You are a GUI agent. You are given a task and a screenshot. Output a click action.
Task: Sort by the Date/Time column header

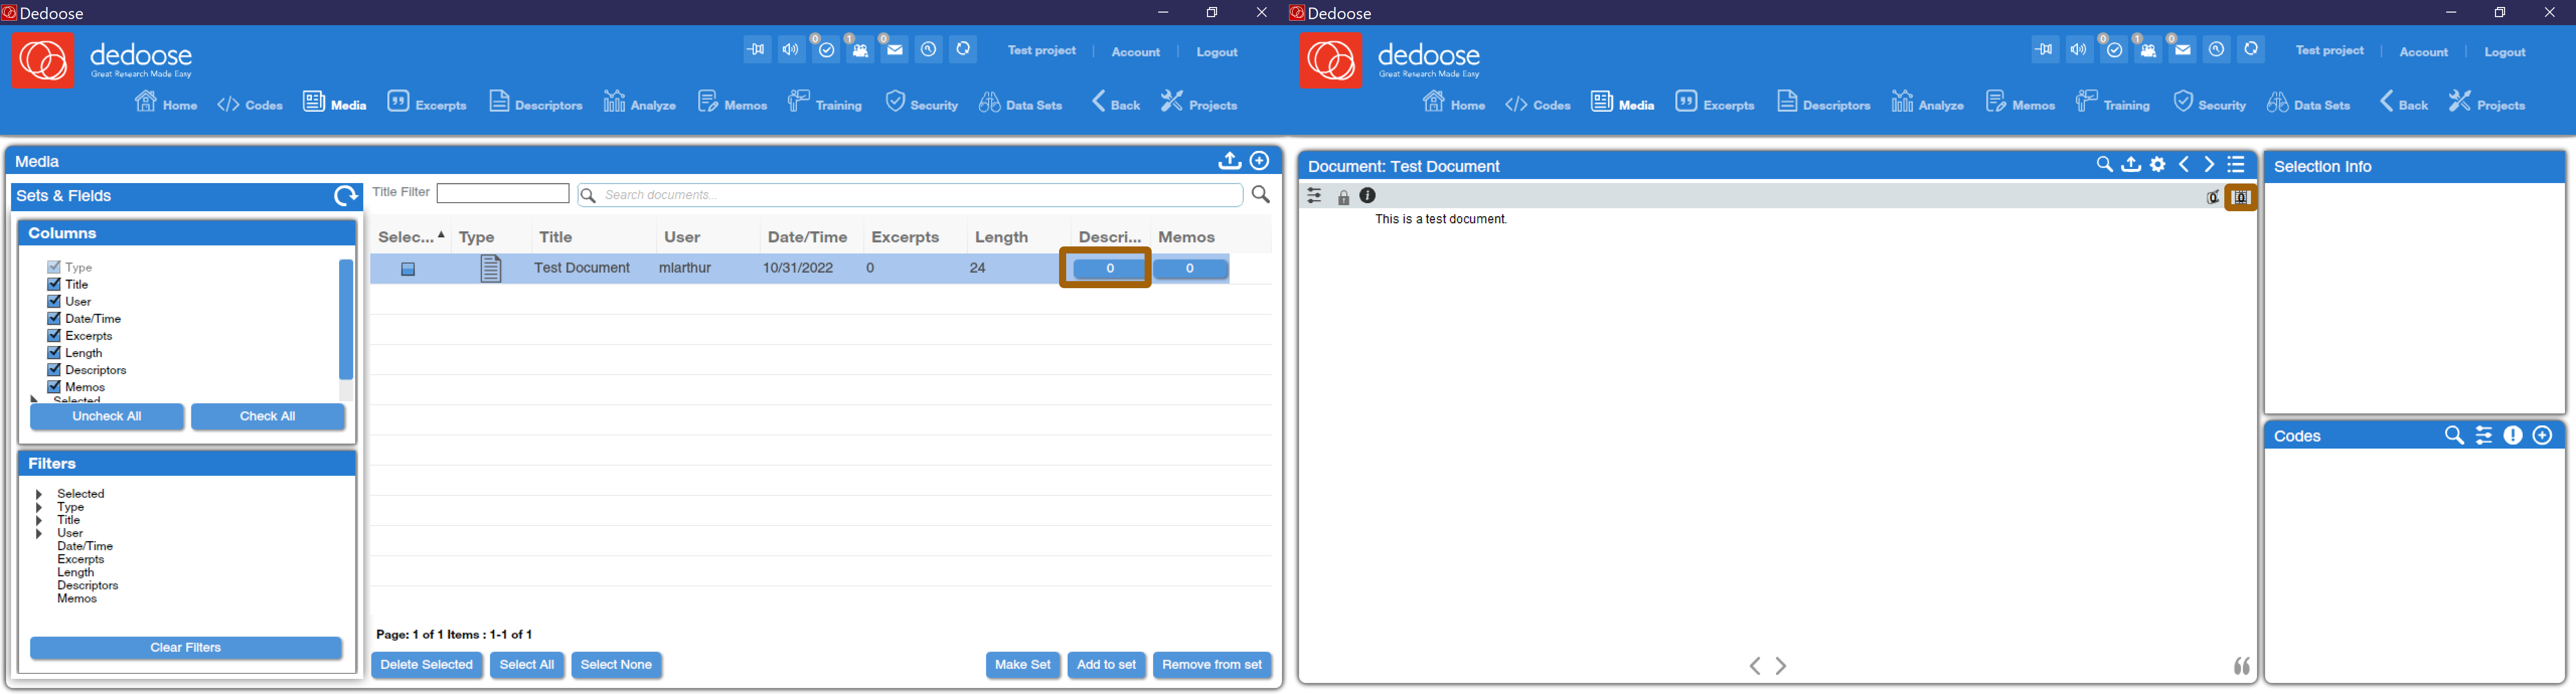tap(807, 237)
